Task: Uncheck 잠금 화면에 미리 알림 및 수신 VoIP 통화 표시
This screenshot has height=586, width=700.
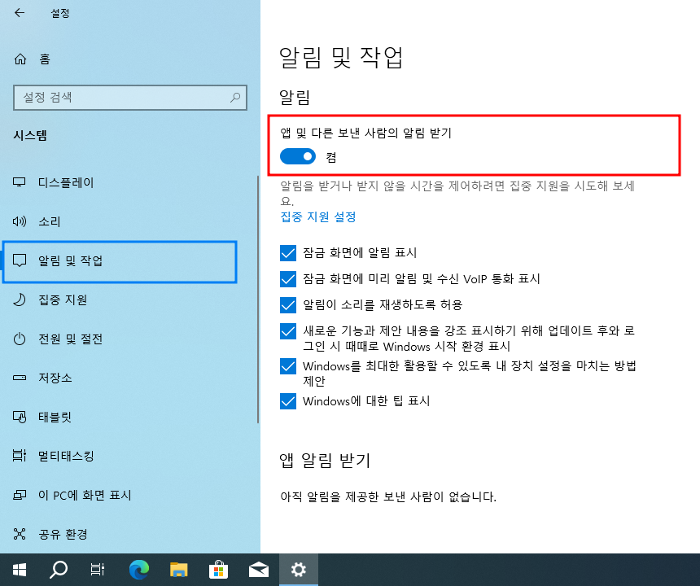Action: (x=288, y=279)
